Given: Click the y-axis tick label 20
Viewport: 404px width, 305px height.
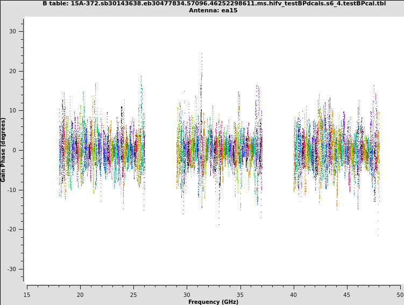Looking at the screenshot, I should [x=13, y=71].
